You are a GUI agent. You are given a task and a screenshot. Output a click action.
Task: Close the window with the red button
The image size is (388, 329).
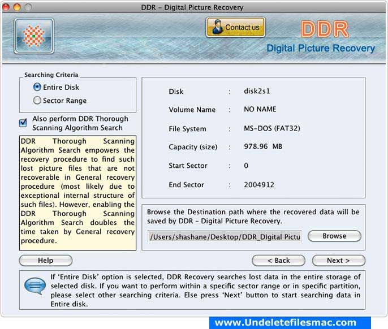(x=6, y=7)
